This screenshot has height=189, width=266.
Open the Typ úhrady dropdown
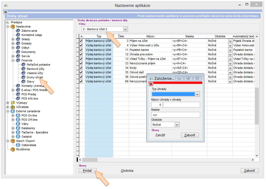click(197, 94)
